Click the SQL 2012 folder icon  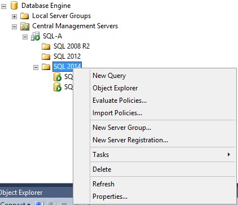click(46, 56)
